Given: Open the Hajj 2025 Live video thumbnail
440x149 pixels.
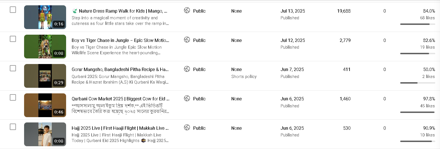Looking at the screenshot, I should (45, 134).
